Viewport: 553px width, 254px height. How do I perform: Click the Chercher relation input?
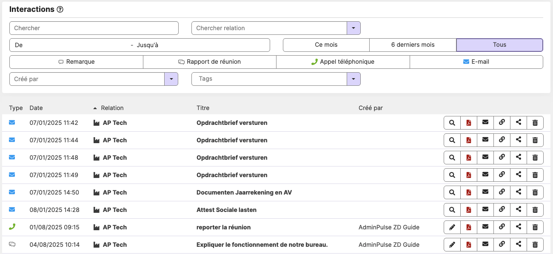point(269,28)
